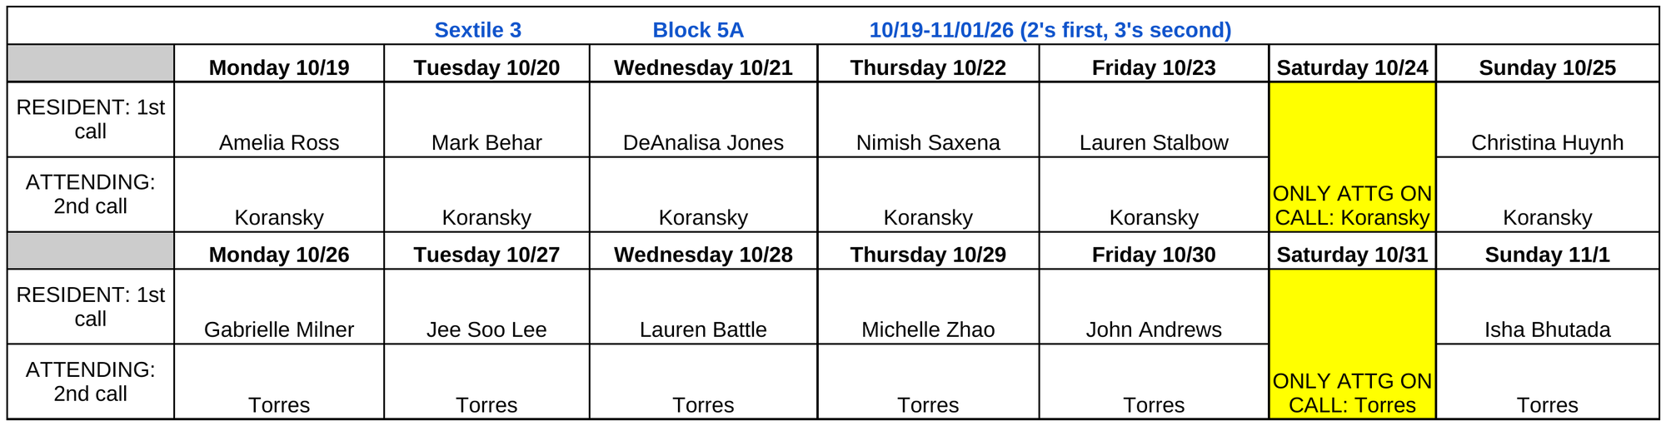Click the Lauren Battle cell
This screenshot has height=426, width=1666.
click(703, 306)
